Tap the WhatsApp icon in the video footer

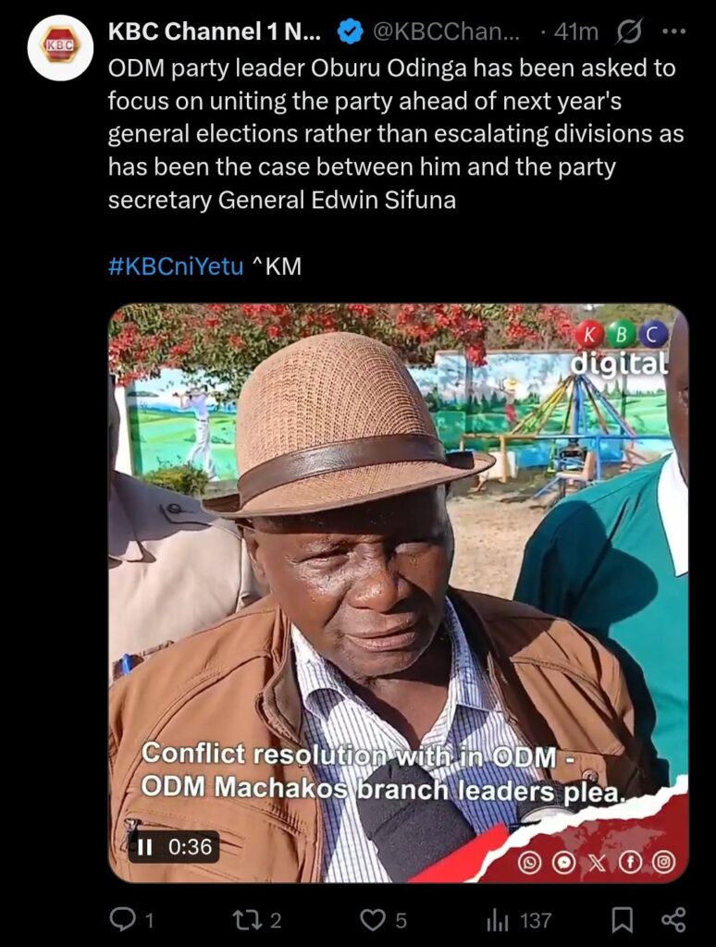(x=530, y=864)
